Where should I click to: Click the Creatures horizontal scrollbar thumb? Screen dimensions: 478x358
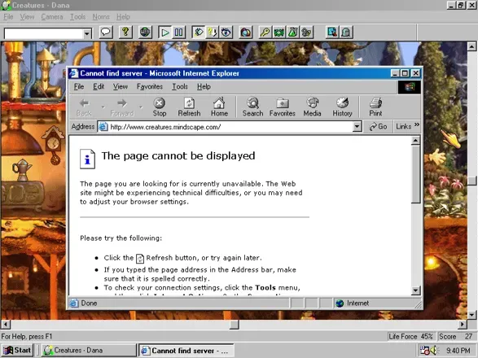(235, 324)
